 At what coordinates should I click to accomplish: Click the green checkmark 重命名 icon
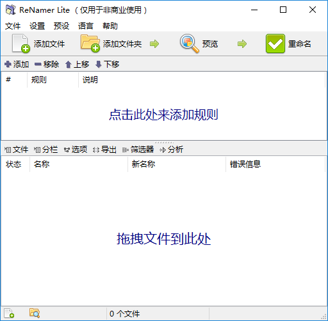(275, 43)
